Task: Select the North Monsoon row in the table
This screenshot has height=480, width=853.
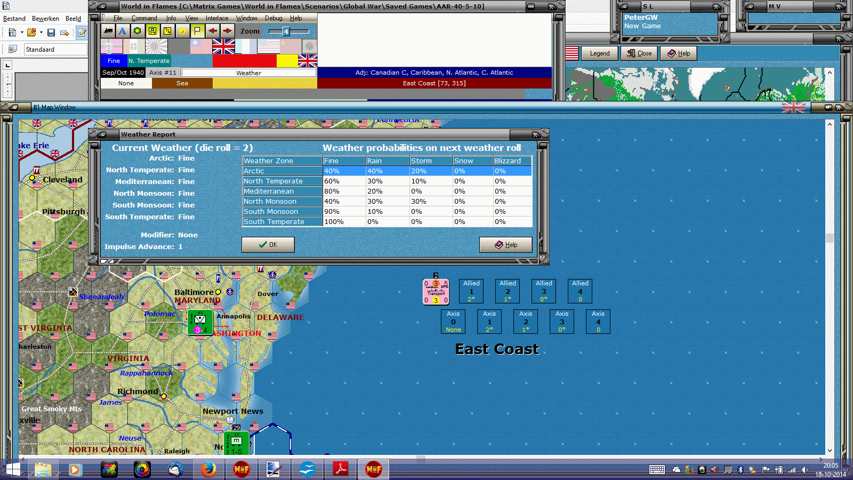Action: tap(387, 202)
